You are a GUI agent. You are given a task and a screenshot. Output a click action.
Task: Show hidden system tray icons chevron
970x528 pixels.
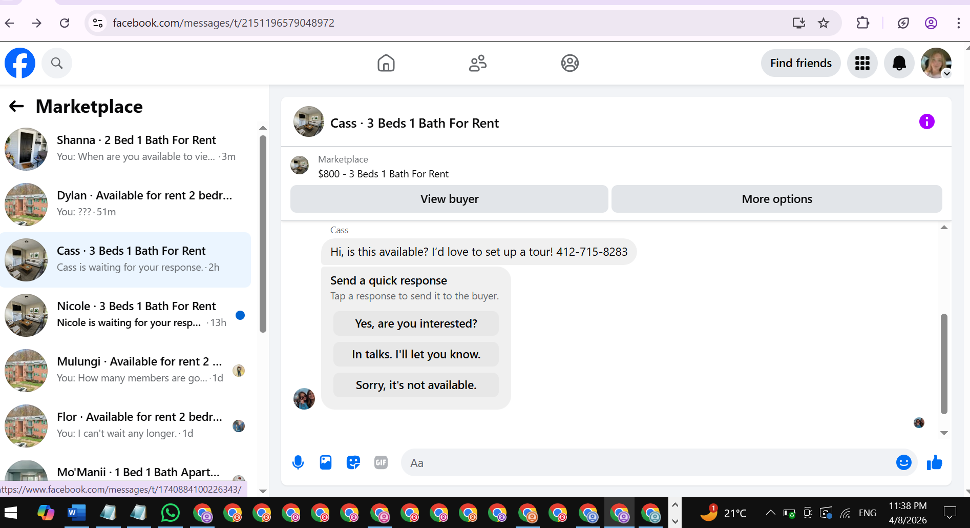tap(770, 513)
